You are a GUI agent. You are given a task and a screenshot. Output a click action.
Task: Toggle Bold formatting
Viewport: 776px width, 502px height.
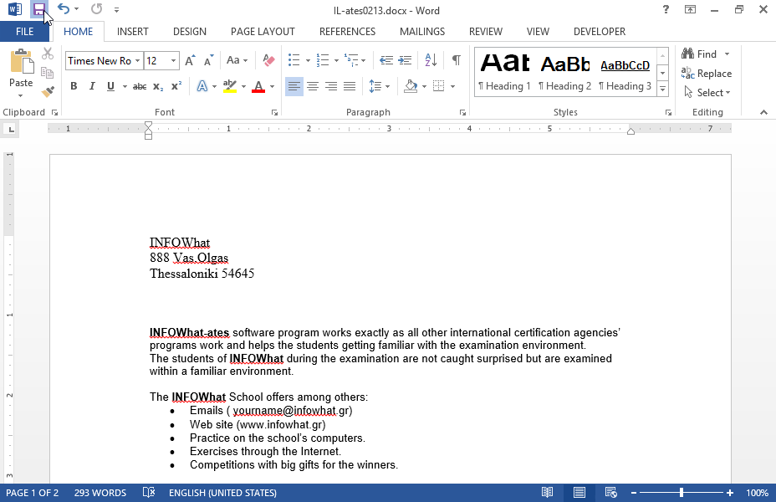[74, 87]
